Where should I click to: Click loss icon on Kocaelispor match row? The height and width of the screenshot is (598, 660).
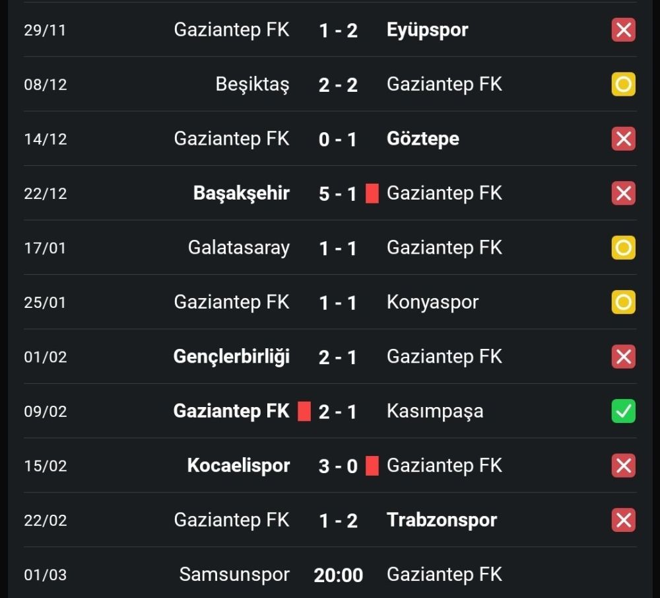tap(623, 466)
